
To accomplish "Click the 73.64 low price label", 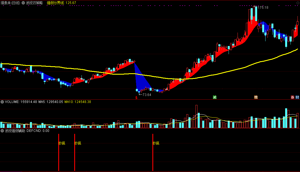I will 147,95.
